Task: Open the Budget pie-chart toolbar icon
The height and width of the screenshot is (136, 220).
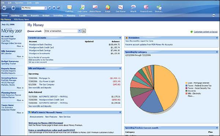Action: tap(108, 9)
